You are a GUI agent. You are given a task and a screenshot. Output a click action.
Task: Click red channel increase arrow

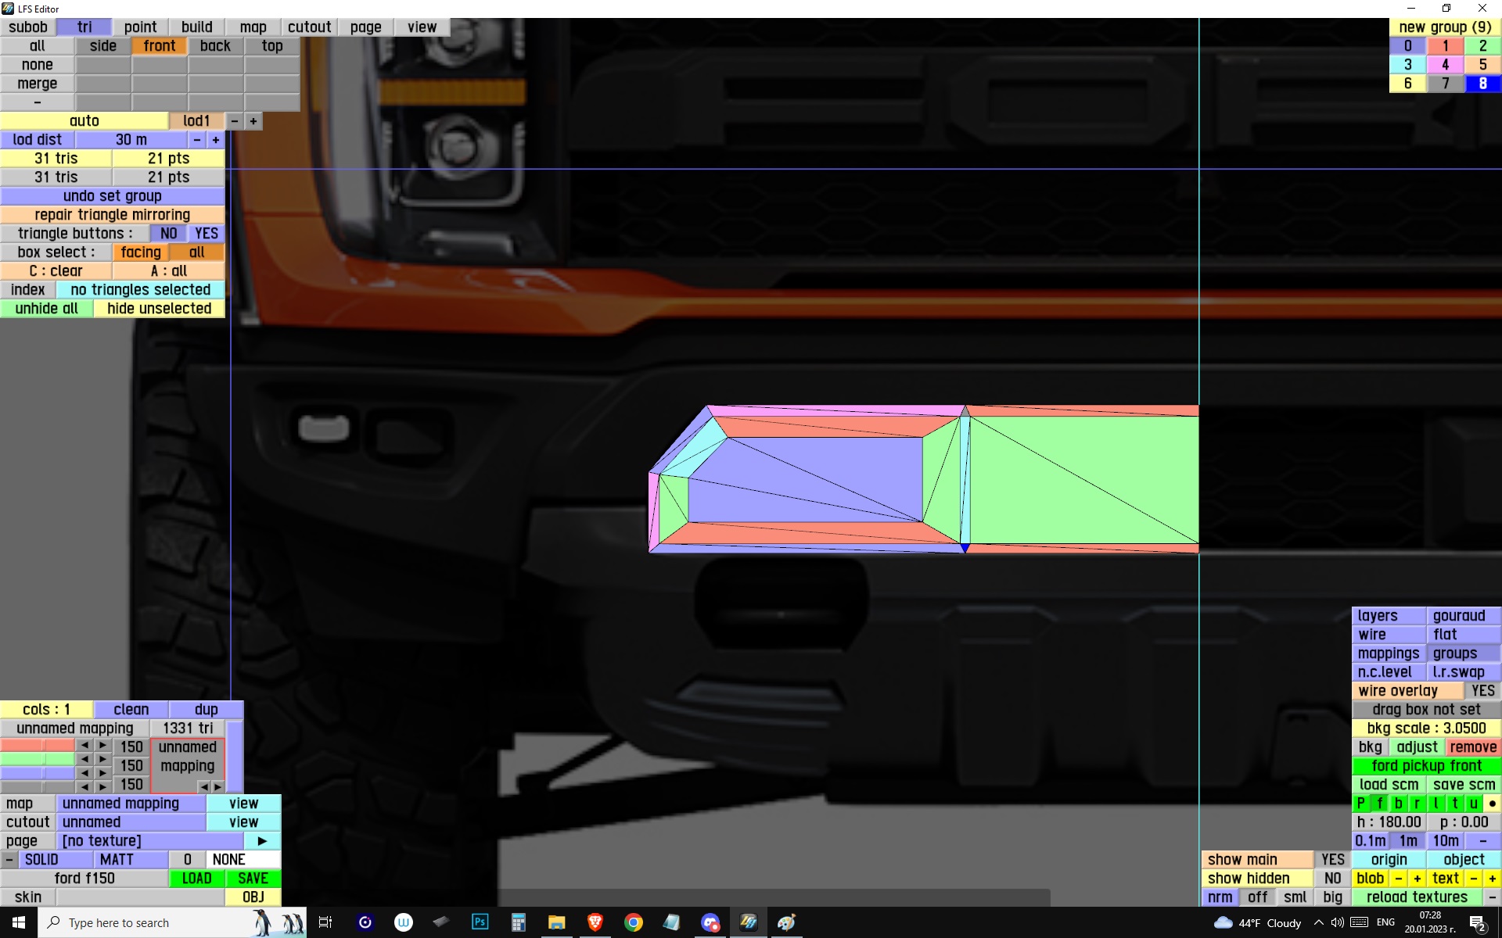click(102, 746)
